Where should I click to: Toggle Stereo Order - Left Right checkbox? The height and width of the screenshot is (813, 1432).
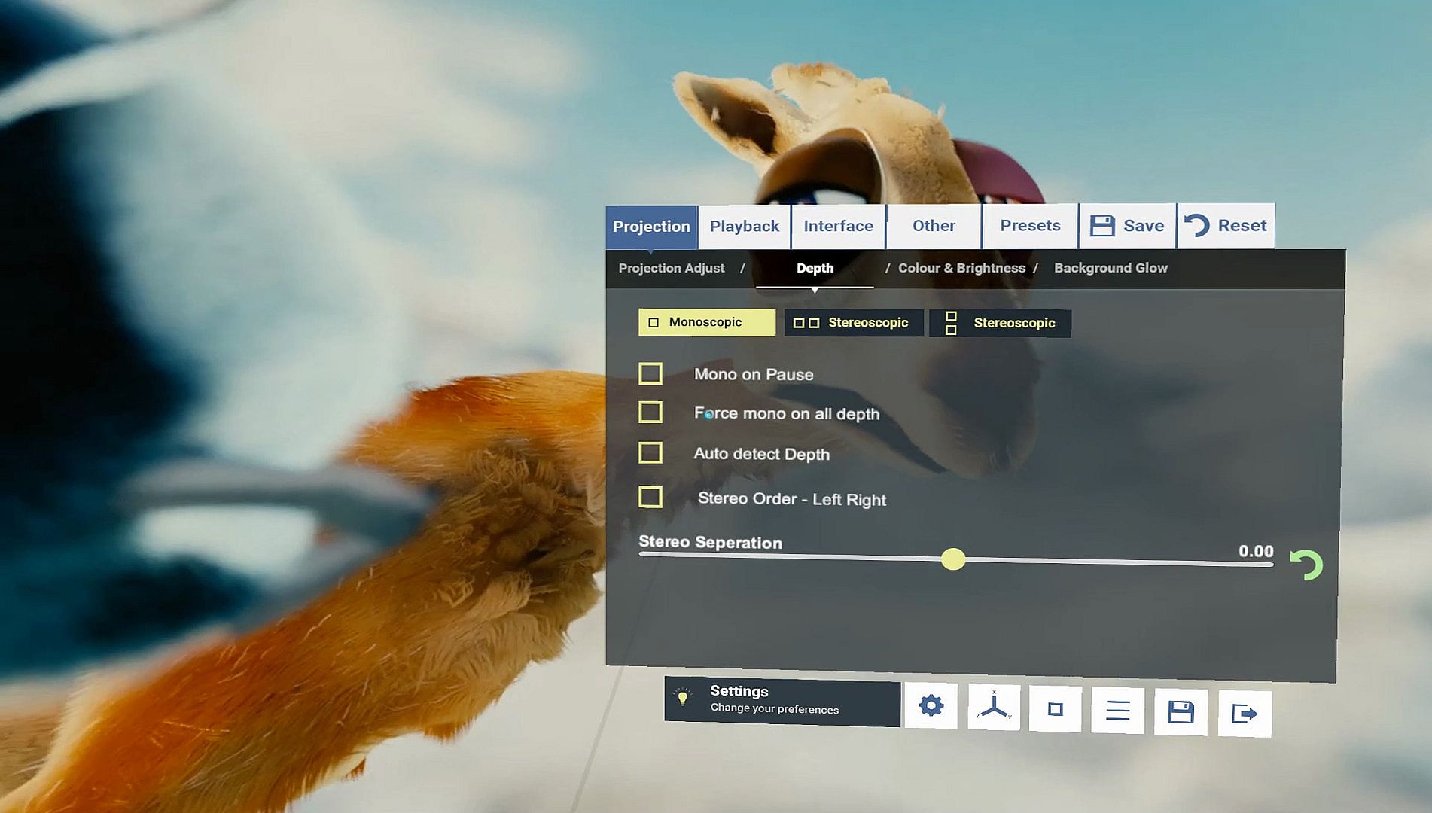[x=650, y=497]
